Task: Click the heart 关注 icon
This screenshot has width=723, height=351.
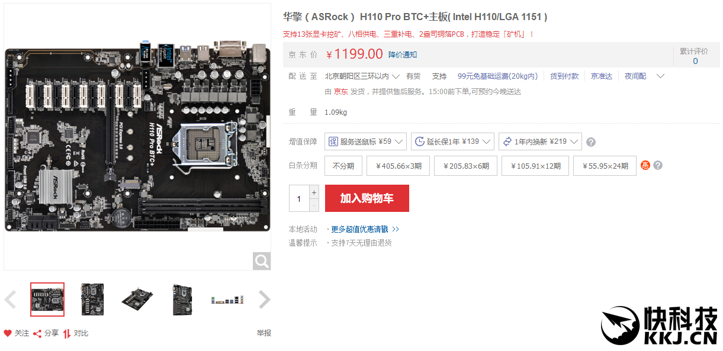Action: [x=8, y=333]
